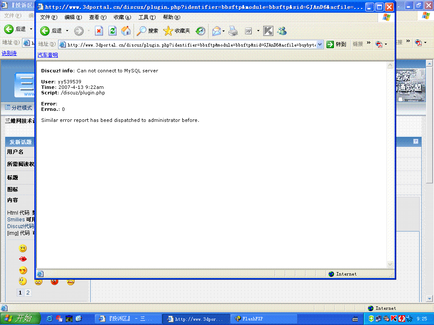Go back in the front browser window
434x325 pixels.
pos(51,31)
